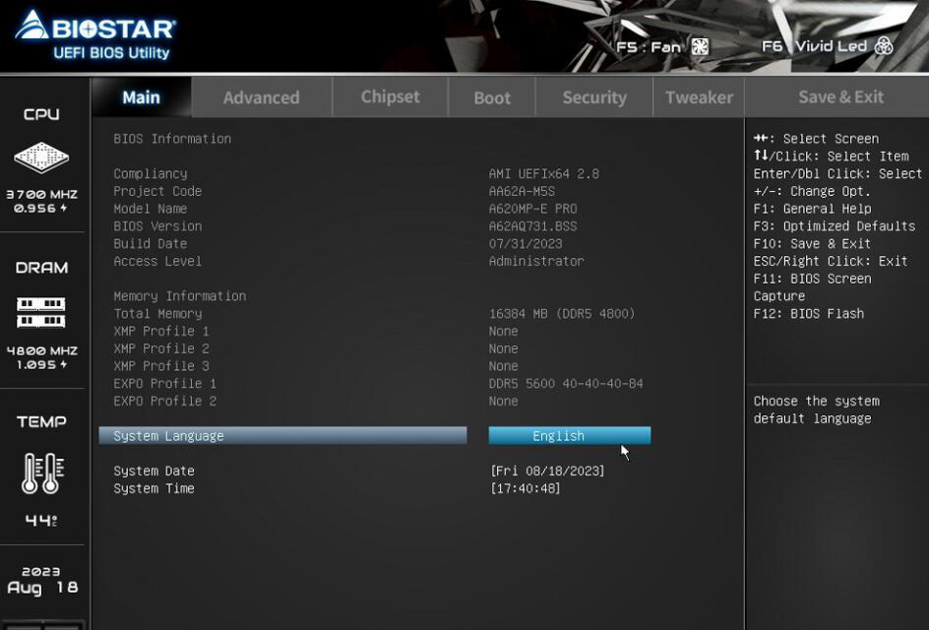Edit the System Date field

pyautogui.click(x=547, y=471)
